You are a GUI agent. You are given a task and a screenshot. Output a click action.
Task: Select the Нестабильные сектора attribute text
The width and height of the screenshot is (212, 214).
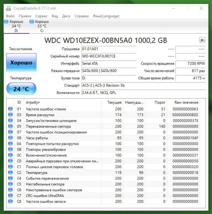pyautogui.click(x=45, y=184)
